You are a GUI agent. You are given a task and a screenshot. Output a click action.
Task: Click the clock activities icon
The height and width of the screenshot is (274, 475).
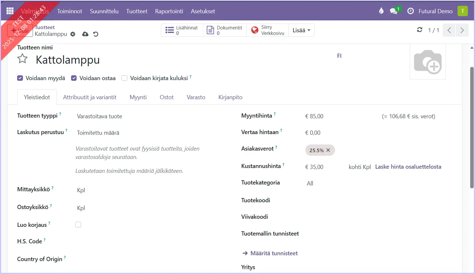click(410, 11)
